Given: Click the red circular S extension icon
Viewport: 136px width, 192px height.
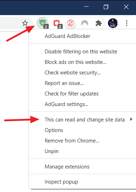Looking at the screenshot, I should (71, 23).
